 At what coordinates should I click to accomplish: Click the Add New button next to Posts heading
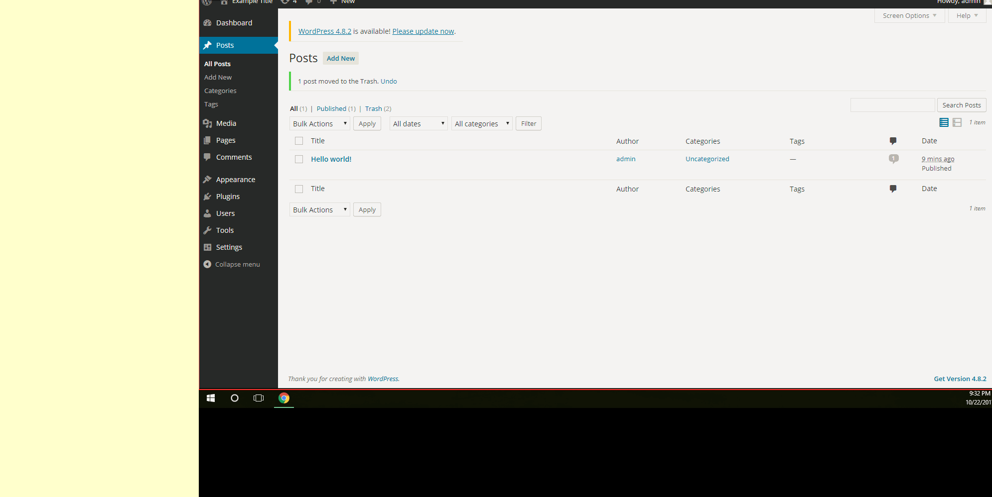[341, 58]
